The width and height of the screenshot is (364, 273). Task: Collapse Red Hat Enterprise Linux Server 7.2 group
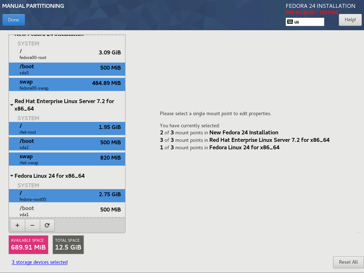12,105
